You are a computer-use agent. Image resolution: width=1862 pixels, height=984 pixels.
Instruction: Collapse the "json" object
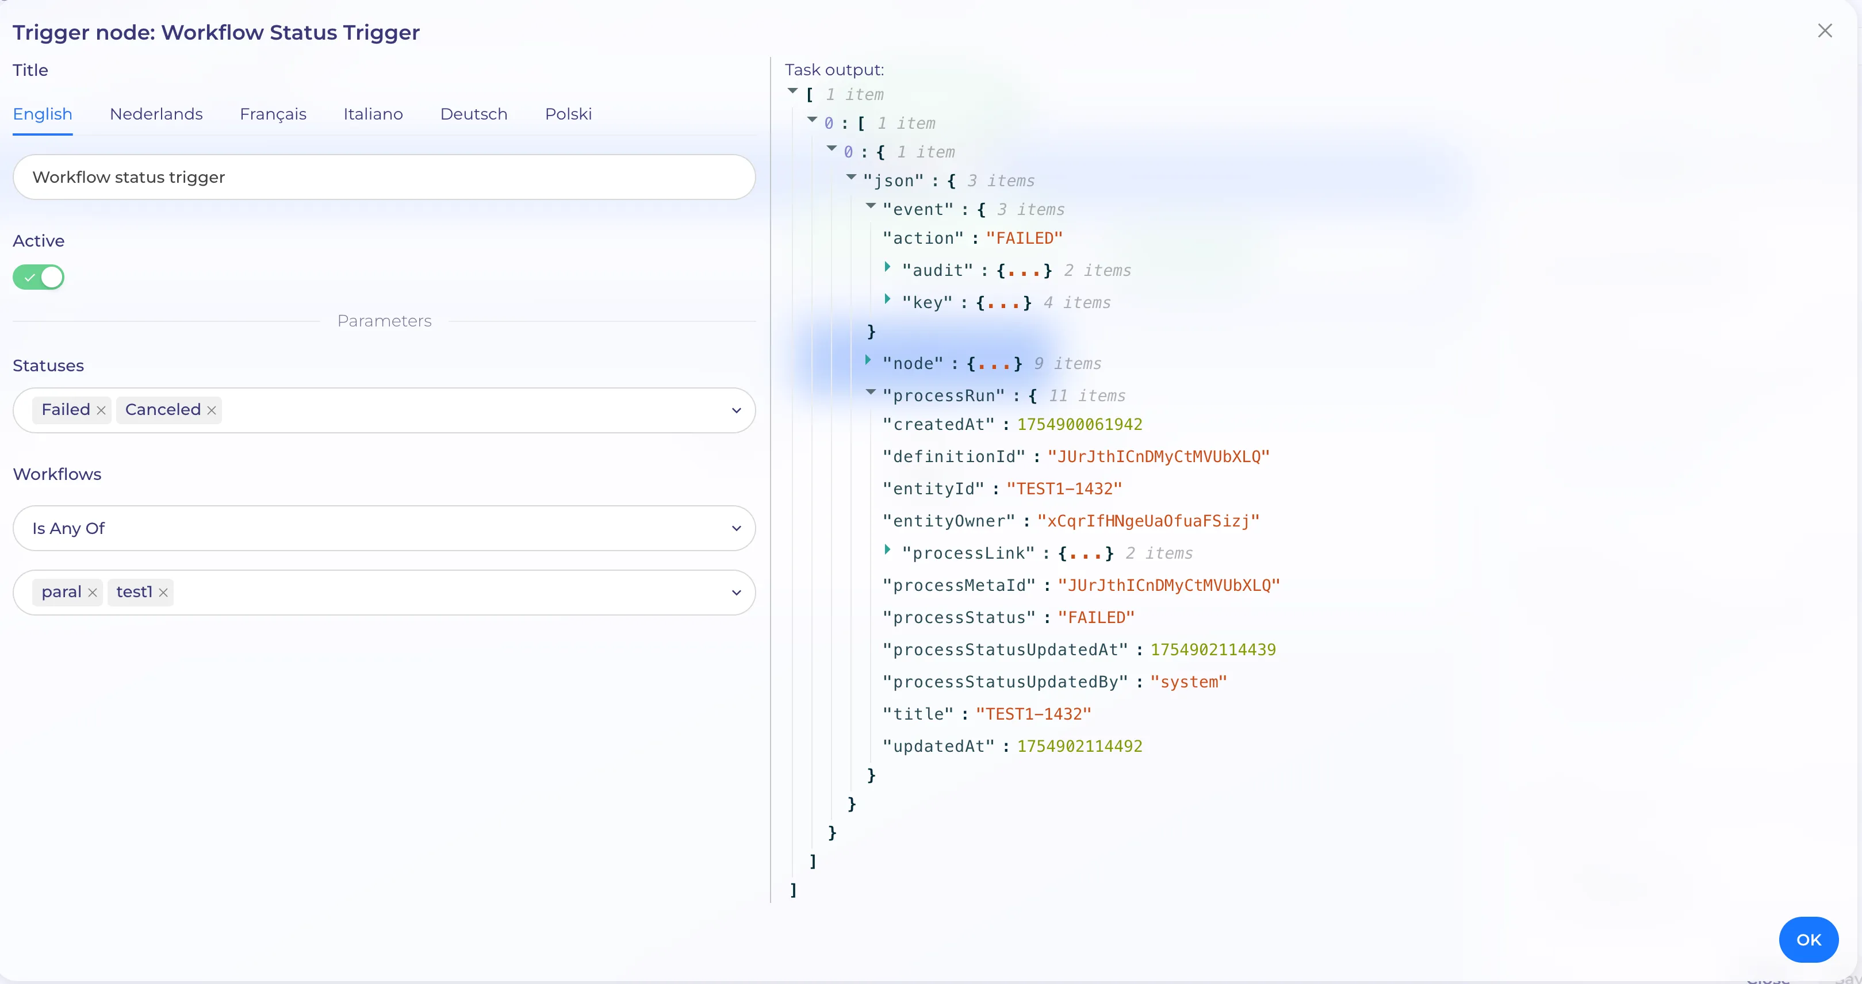852,178
